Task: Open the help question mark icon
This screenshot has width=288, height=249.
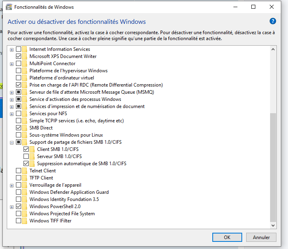Action: click(272, 21)
